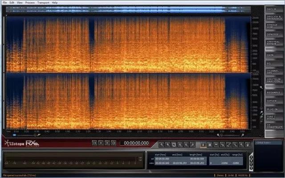
Task: Click the horizontal time zoom slider
Action: pyautogui.click(x=230, y=135)
